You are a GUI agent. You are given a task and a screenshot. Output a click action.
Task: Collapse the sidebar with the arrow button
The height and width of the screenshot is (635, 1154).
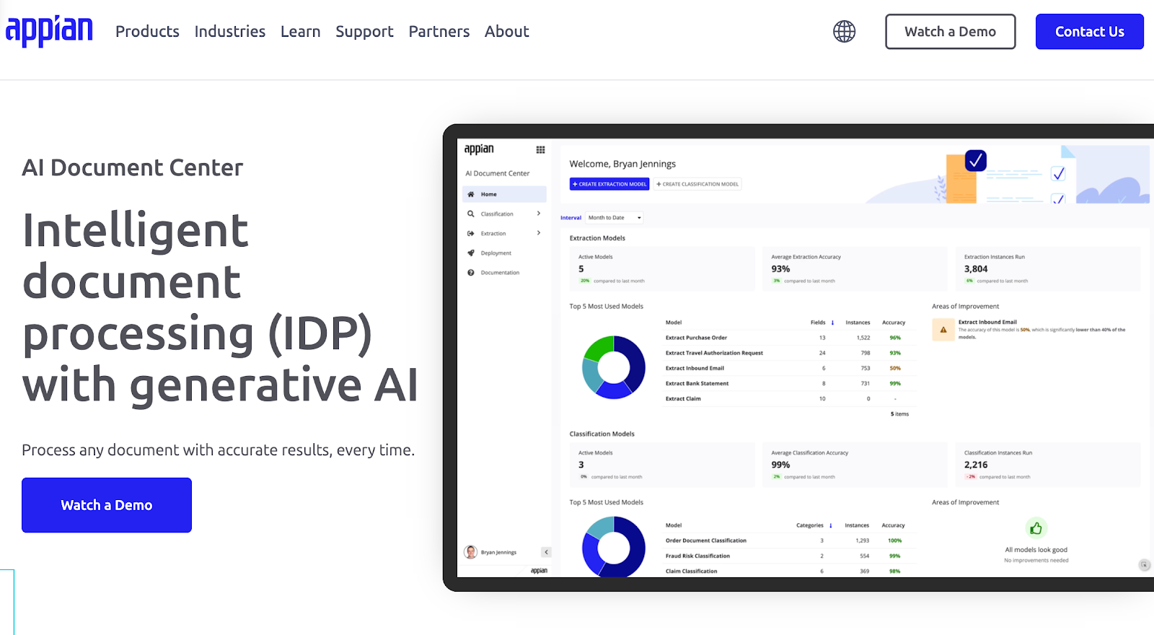coord(546,552)
